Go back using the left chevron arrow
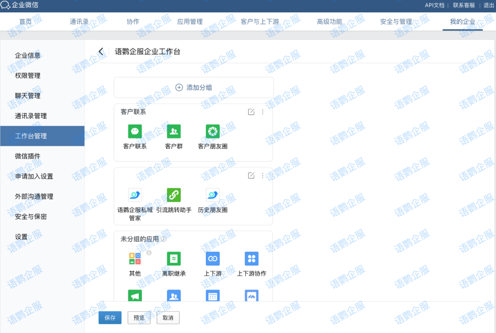The width and height of the screenshot is (496, 333). pos(101,51)
